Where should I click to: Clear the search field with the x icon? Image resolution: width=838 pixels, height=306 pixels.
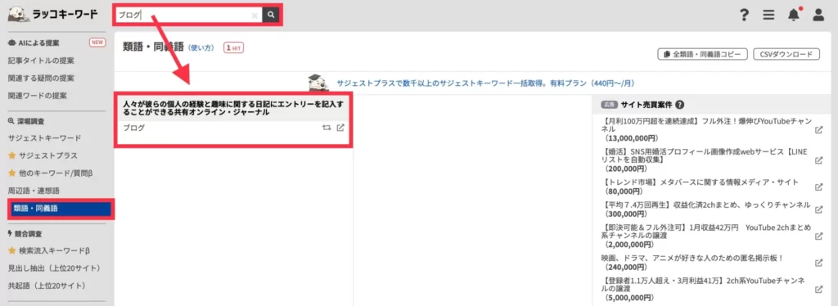pyautogui.click(x=255, y=16)
